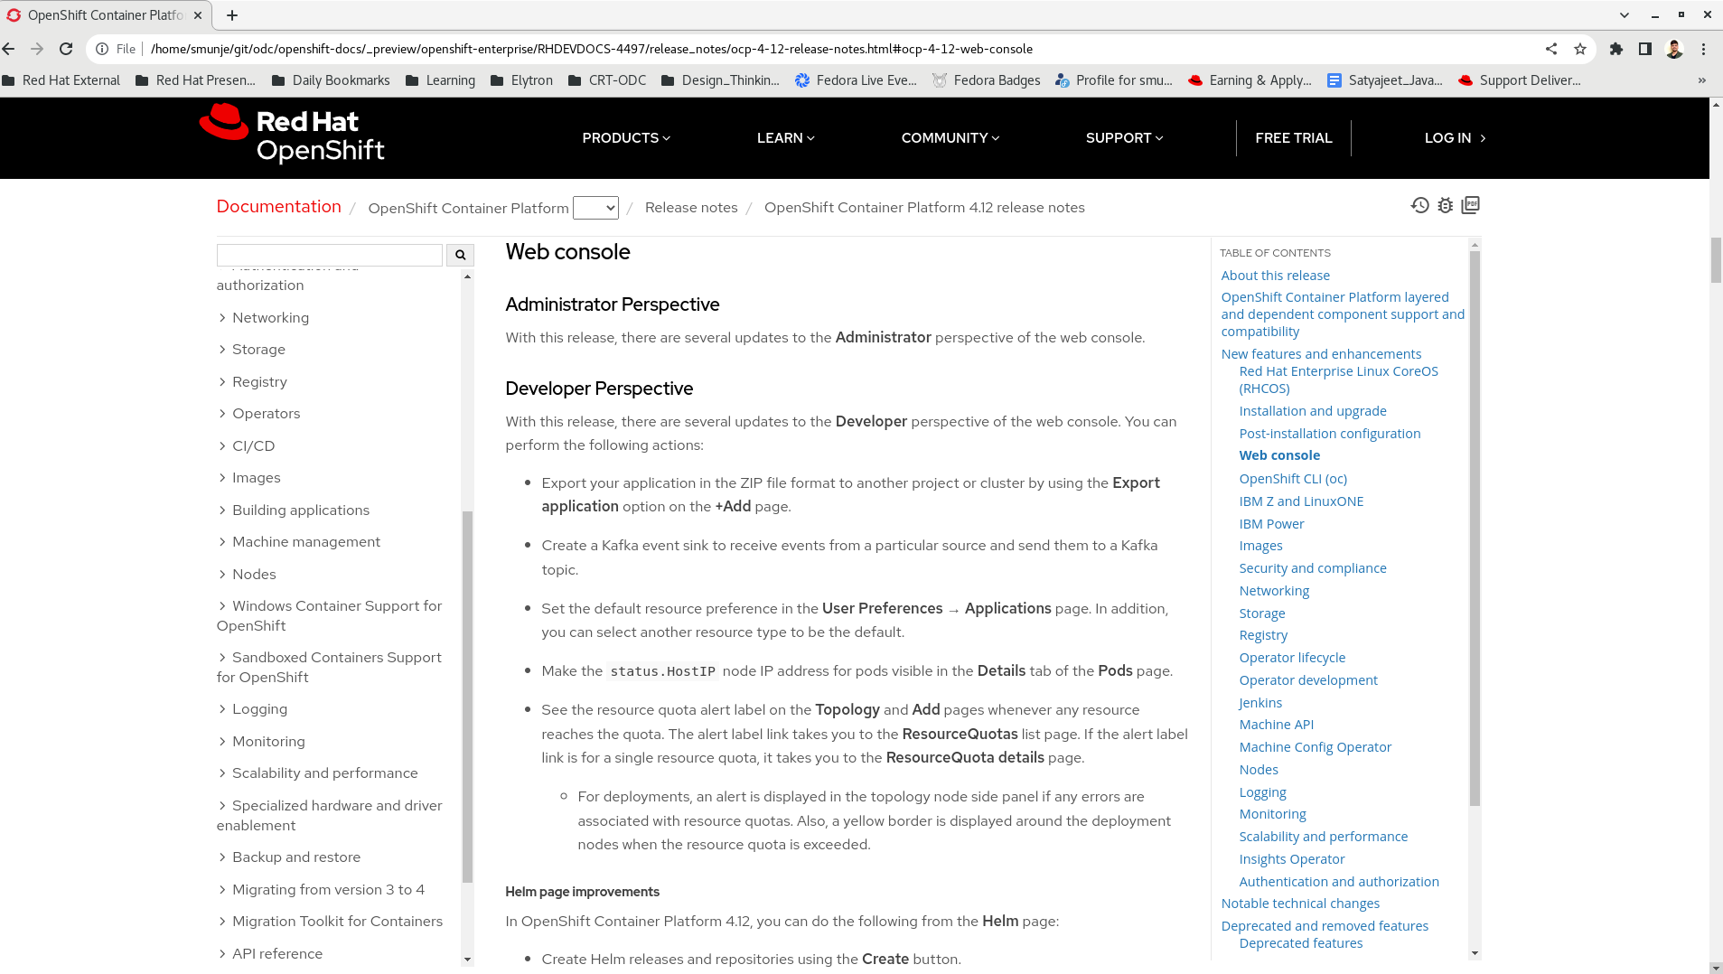The height and width of the screenshot is (974, 1723).
Task: Bookmark this page with the star icon
Action: pyautogui.click(x=1580, y=49)
